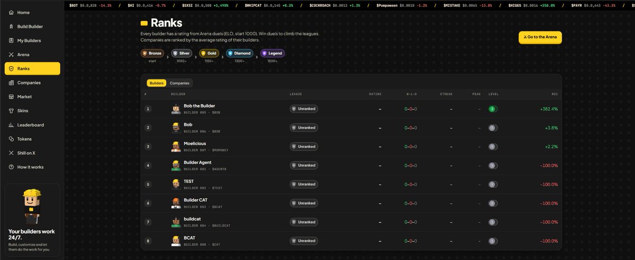The height and width of the screenshot is (260, 635).
Task: Click the +3.8% ROI value
Action: click(551, 128)
